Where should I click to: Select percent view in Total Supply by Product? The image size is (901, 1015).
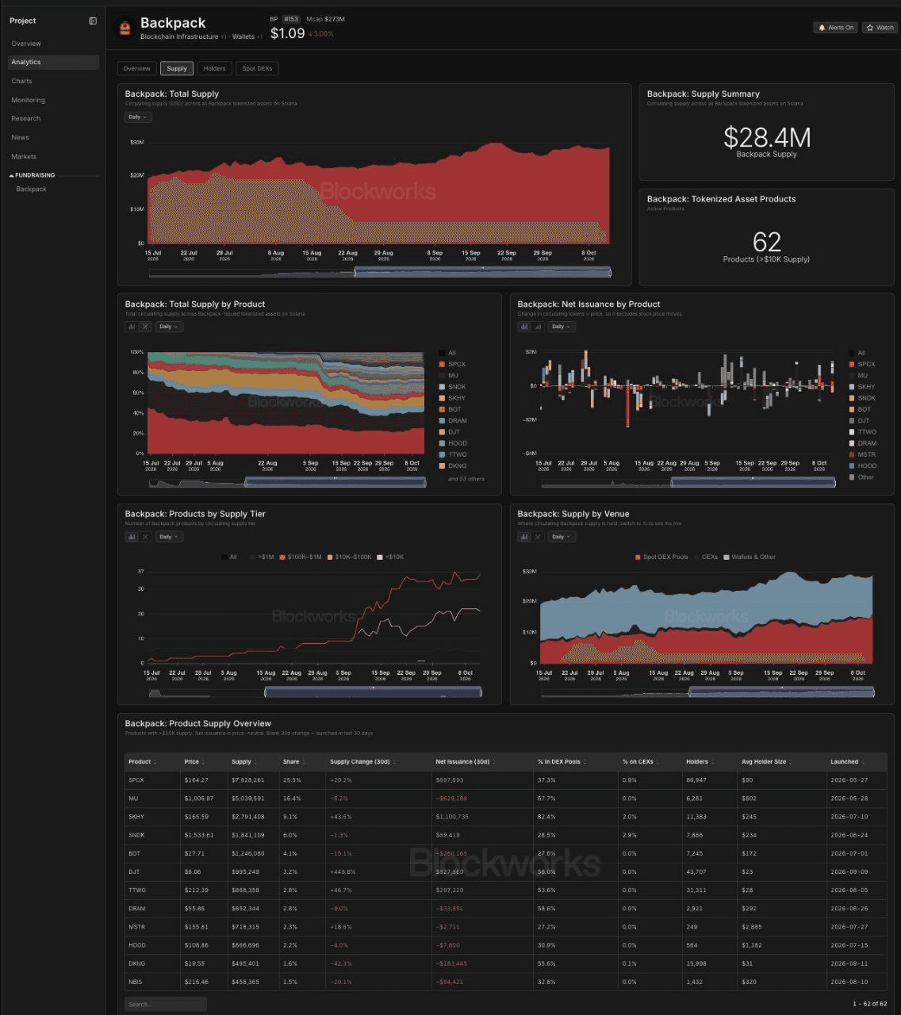coord(145,327)
